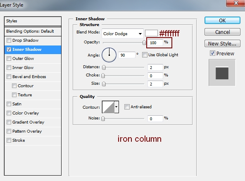Close the Layer Style dialog
The width and height of the screenshot is (245, 181).
pyautogui.click(x=235, y=3)
